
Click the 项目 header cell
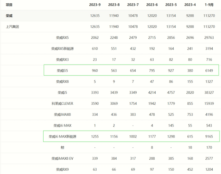click(9, 5)
